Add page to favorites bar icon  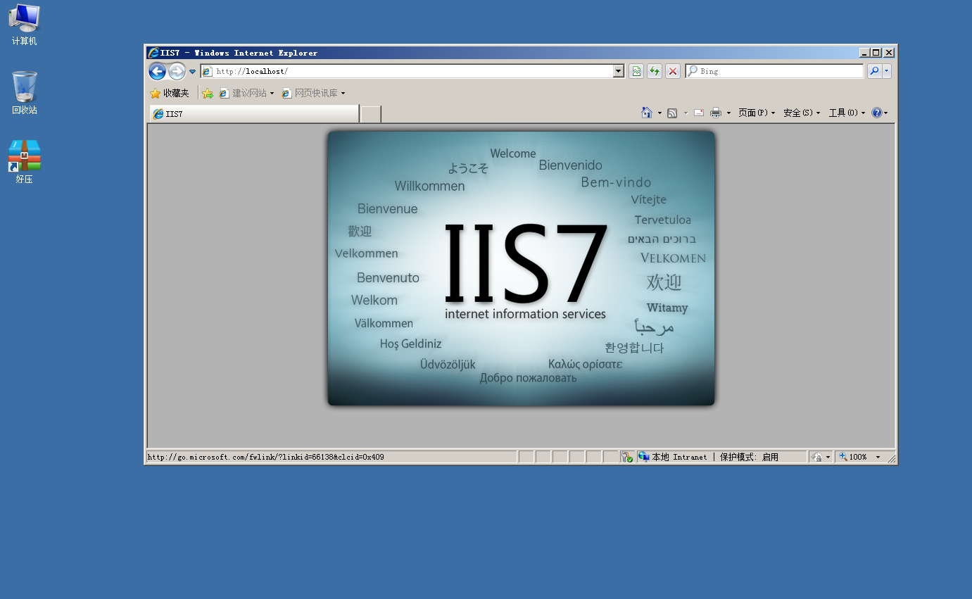pyautogui.click(x=208, y=93)
